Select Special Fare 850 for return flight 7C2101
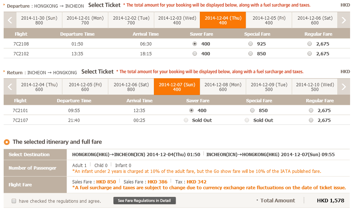The height and width of the screenshot is (210, 353). tap(252, 110)
